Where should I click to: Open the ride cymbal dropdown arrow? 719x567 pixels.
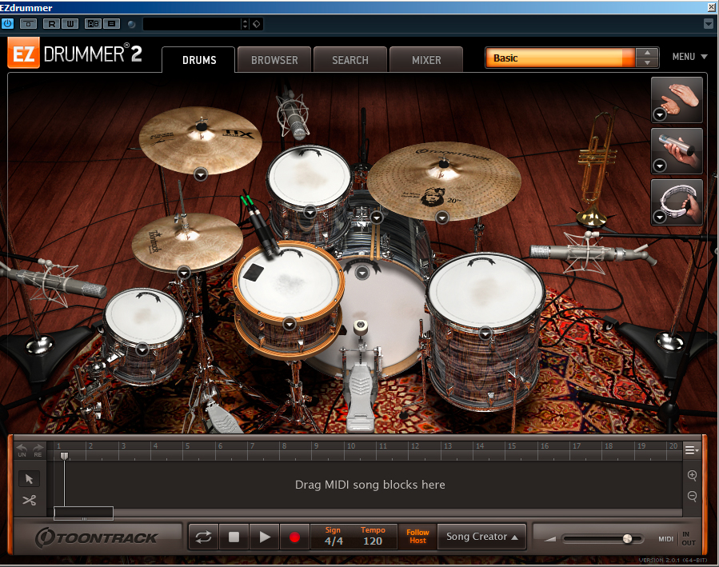click(x=442, y=218)
